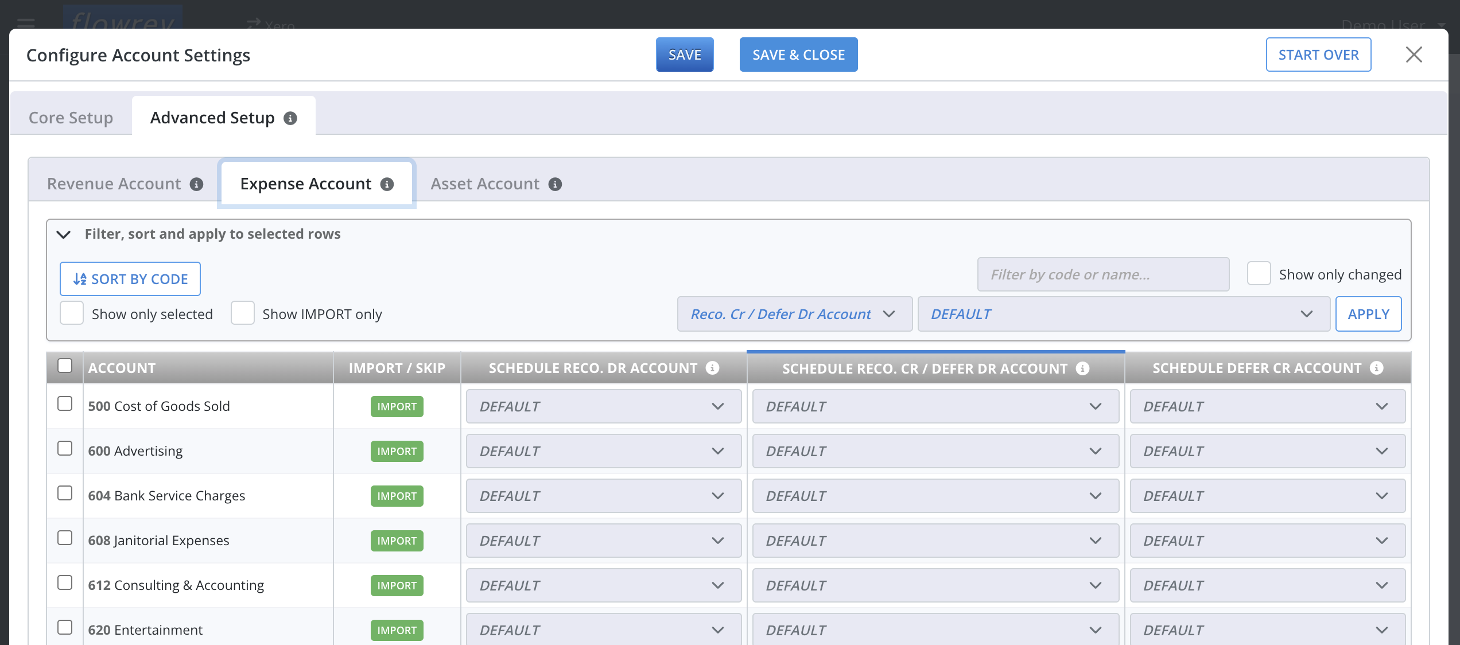This screenshot has width=1460, height=645.
Task: Click the ACCOUNT column header
Action: point(208,368)
